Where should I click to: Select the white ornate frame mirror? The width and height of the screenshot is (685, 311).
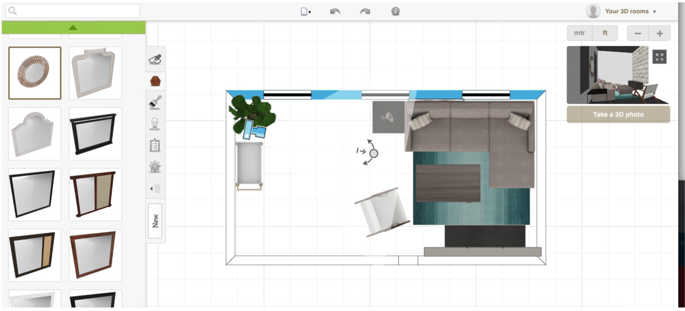click(95, 73)
